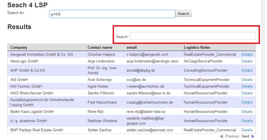This screenshot has height=140, width=267.
Task: Focus the 'Search for' field containing gmbh
Action: pyautogui.click(x=112, y=14)
